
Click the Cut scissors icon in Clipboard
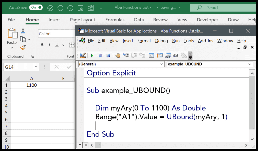point(23,31)
